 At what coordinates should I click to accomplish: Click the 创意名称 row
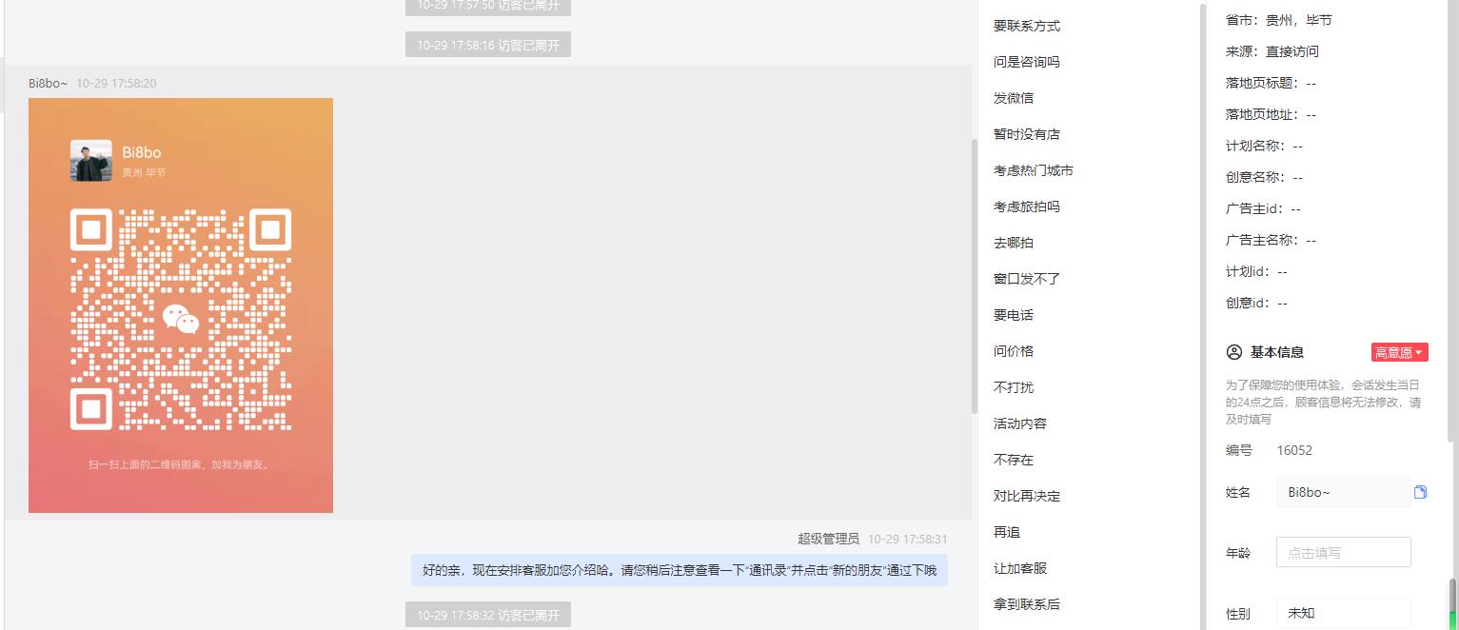click(1264, 177)
